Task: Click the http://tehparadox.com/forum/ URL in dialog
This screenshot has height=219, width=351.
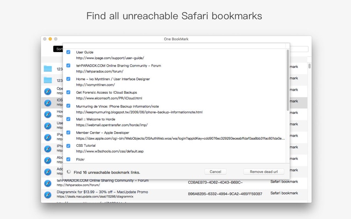Action: click(100, 71)
